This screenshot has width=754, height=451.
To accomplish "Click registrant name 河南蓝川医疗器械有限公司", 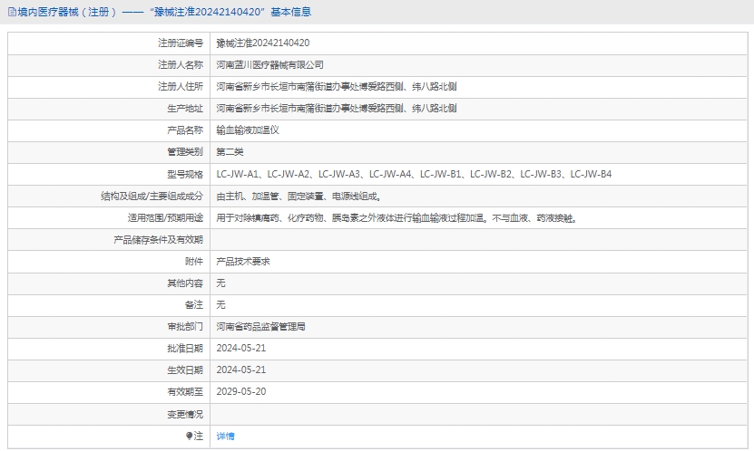I will tap(269, 65).
